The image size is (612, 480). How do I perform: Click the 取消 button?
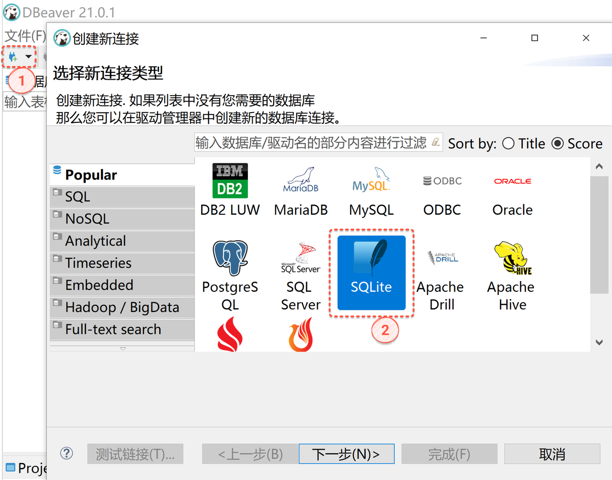tap(552, 454)
